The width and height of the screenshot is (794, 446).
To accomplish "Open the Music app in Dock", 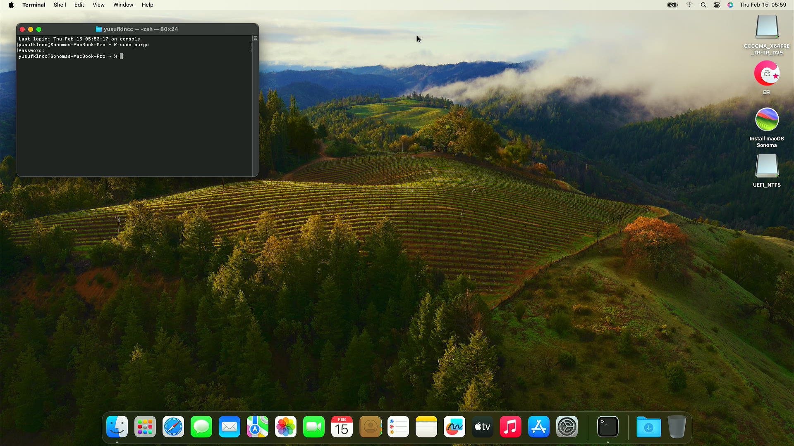I will coord(510,427).
